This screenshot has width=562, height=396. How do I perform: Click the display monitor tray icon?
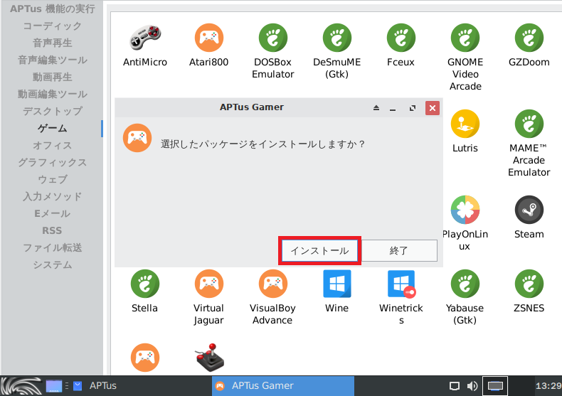click(455, 386)
